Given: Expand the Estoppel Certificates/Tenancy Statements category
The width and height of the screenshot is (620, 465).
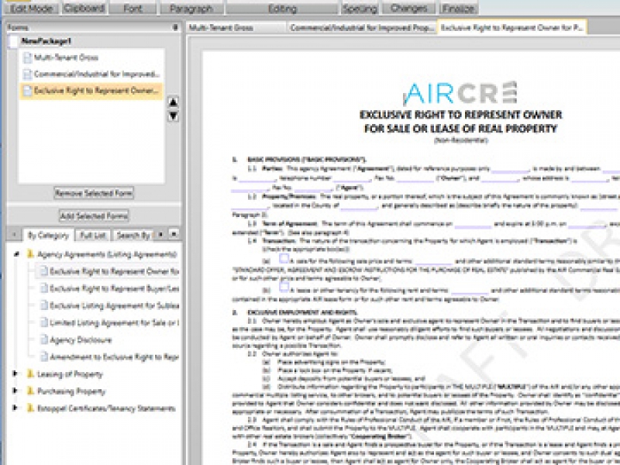Looking at the screenshot, I should coord(14,406).
